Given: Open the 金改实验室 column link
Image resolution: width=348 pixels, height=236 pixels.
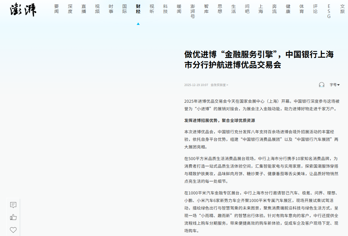Looking at the screenshot, I should pyautogui.click(x=219, y=85).
